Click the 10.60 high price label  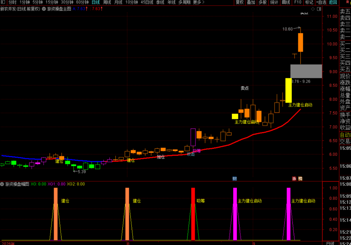[x=288, y=29]
